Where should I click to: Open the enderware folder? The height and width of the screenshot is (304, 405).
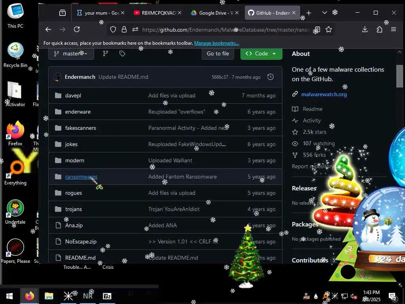coord(78,112)
